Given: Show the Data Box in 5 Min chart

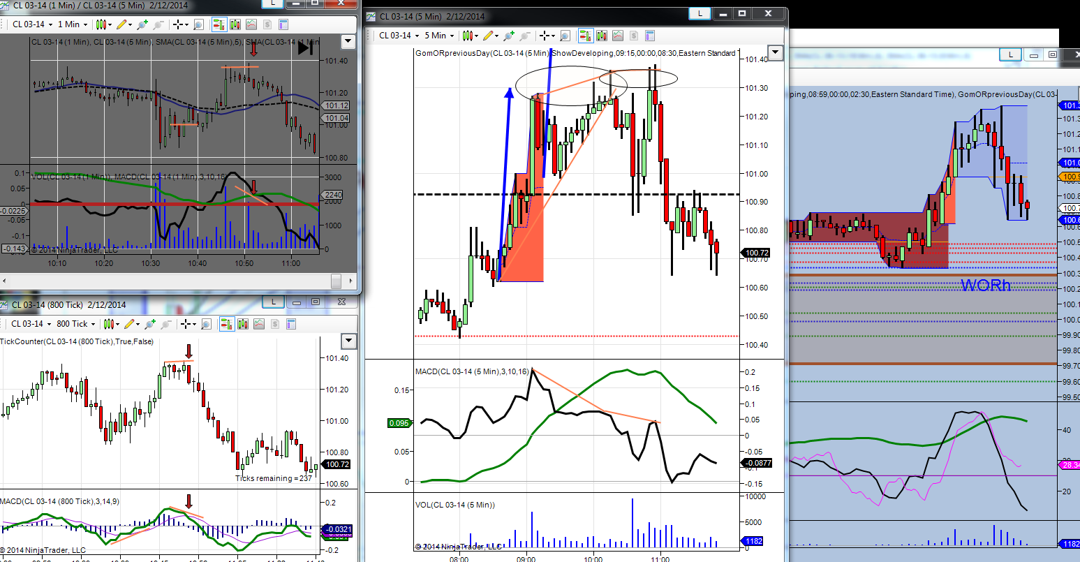Looking at the screenshot, I should tap(565, 35).
